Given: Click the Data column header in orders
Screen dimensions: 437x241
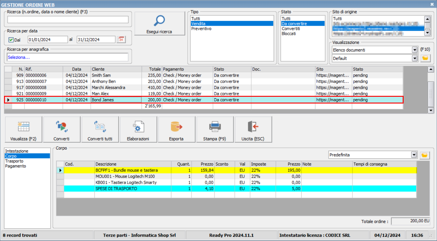Looking at the screenshot, I should [x=77, y=69].
